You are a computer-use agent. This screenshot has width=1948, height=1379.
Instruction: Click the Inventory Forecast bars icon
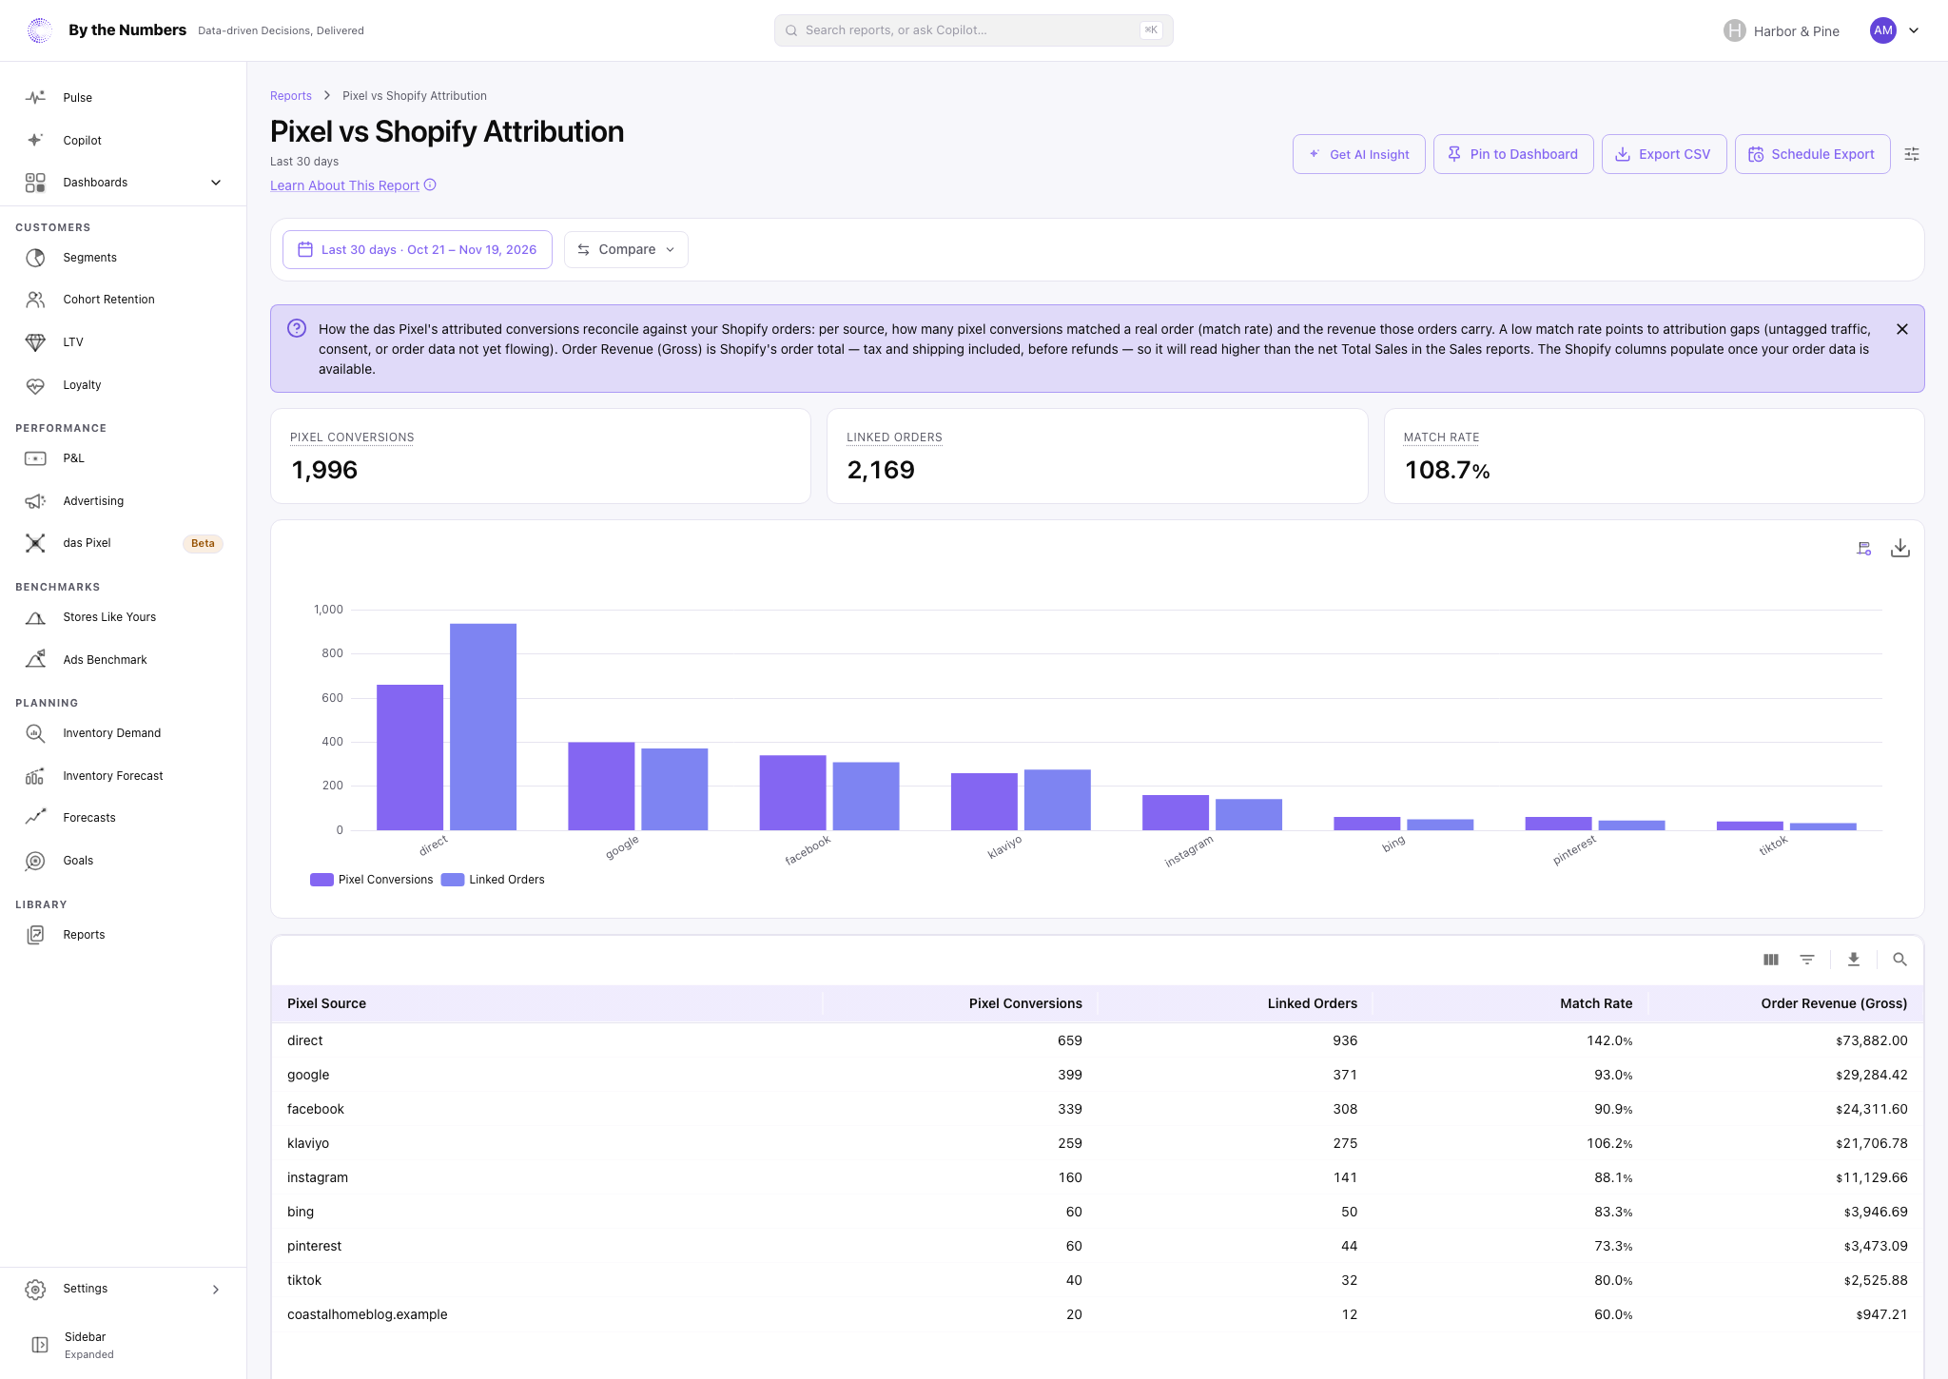pyautogui.click(x=35, y=776)
